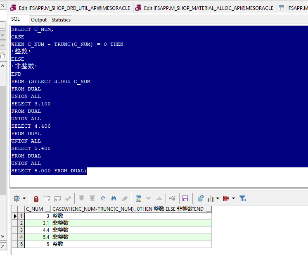Expand the first left-panel chevron dropdown
This screenshot has height=255, width=308.
3,35
